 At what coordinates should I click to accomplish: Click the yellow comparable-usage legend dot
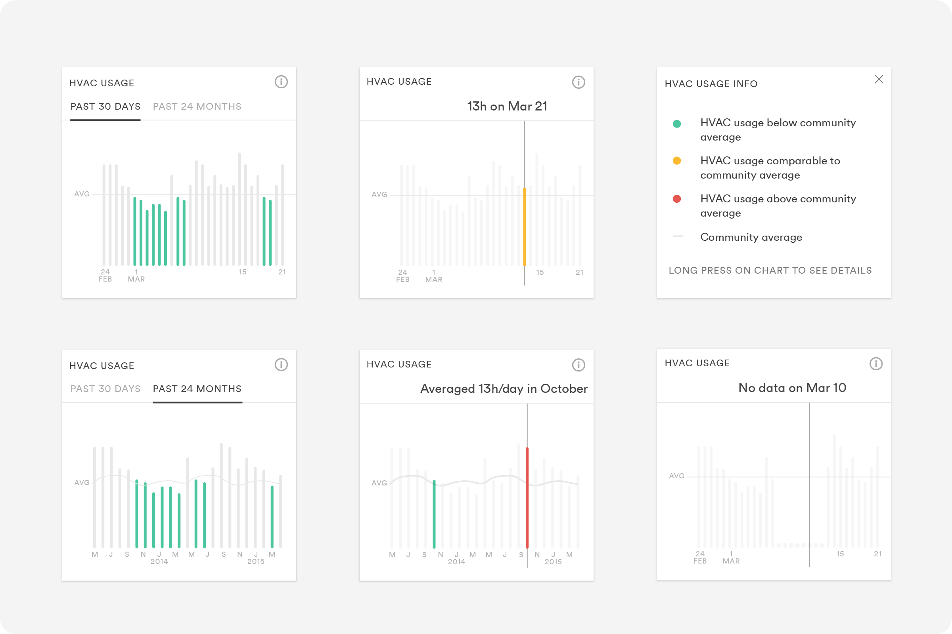pos(677,160)
